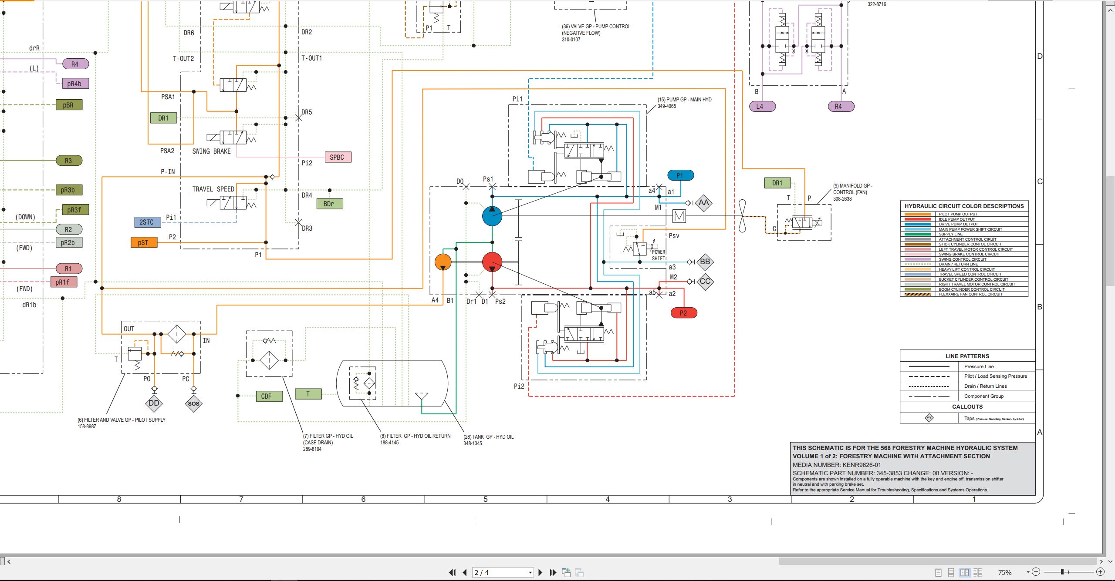The width and height of the screenshot is (1115, 581).
Task: Click the CC pressure tap diamond
Action: point(705,282)
